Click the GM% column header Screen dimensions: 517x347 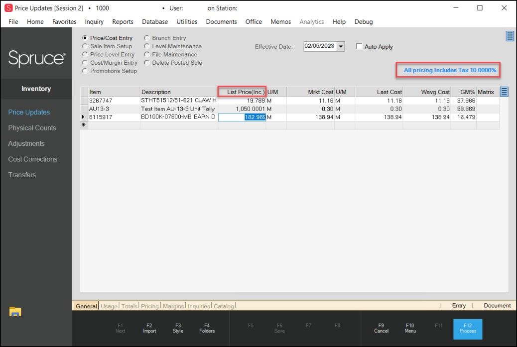pyautogui.click(x=464, y=92)
